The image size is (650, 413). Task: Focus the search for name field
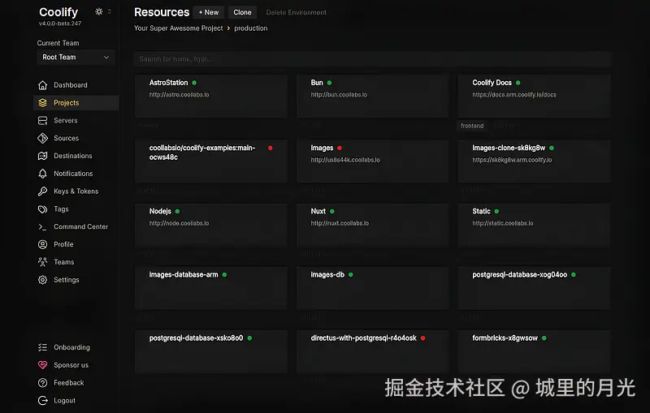coord(373,58)
